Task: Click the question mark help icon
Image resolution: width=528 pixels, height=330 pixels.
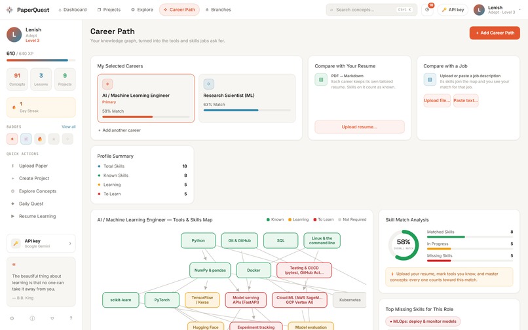Action: pyautogui.click(x=71, y=318)
